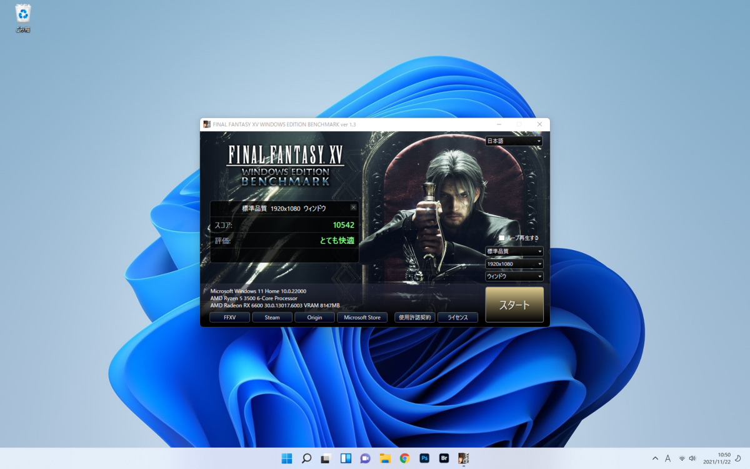Open Task View in taskbar
Screen dimensions: 750x469
pyautogui.click(x=326, y=458)
